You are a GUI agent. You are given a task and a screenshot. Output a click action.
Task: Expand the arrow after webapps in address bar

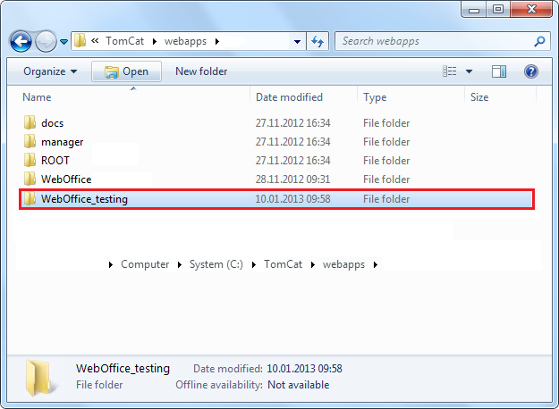[x=217, y=42]
